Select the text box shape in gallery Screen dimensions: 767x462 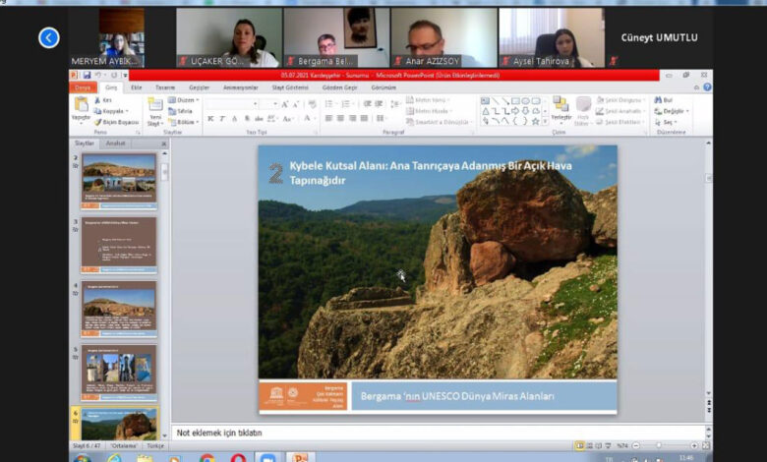(485, 100)
